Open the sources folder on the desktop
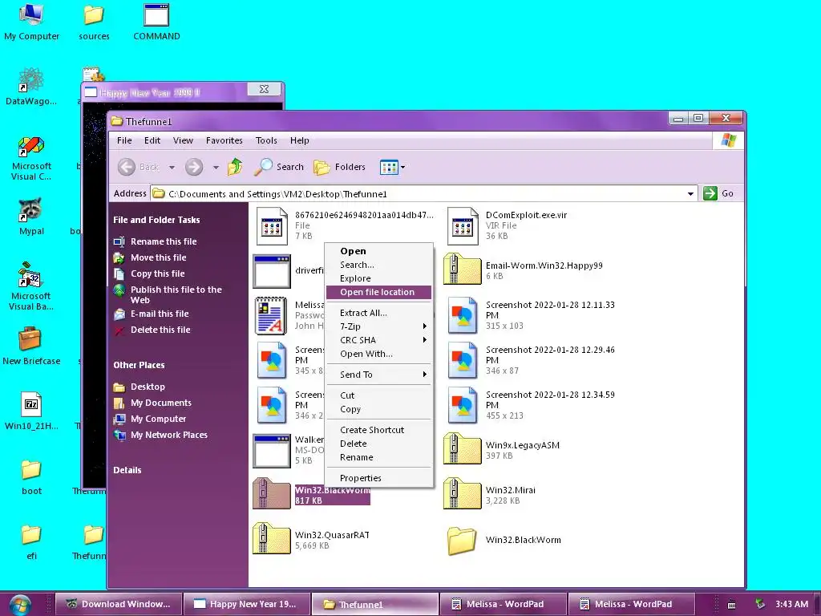 click(x=95, y=22)
